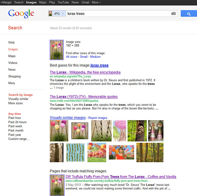Select Videos in the left sidebar
The height and width of the screenshot is (196, 197).
pyautogui.click(x=13, y=63)
